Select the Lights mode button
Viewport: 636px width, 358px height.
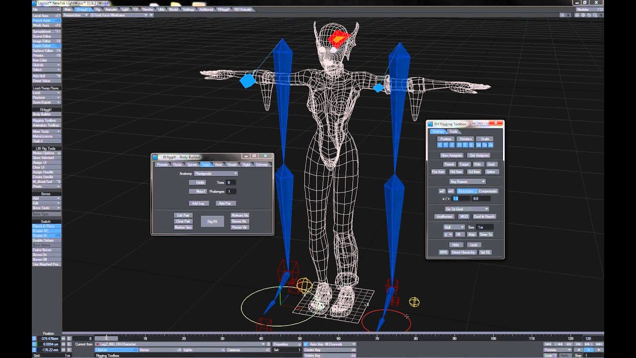pyautogui.click(x=205, y=350)
